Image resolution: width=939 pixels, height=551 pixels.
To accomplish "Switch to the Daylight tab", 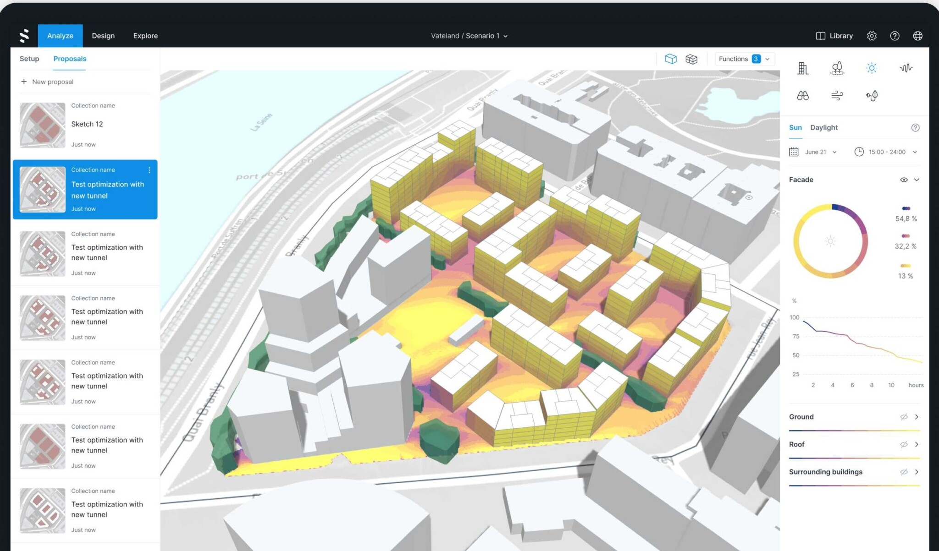I will pyautogui.click(x=823, y=127).
